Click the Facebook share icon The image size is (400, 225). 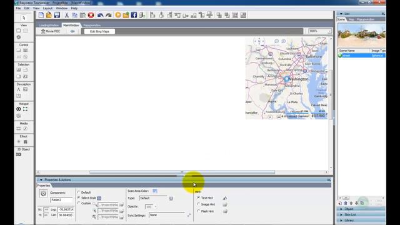coord(134,15)
